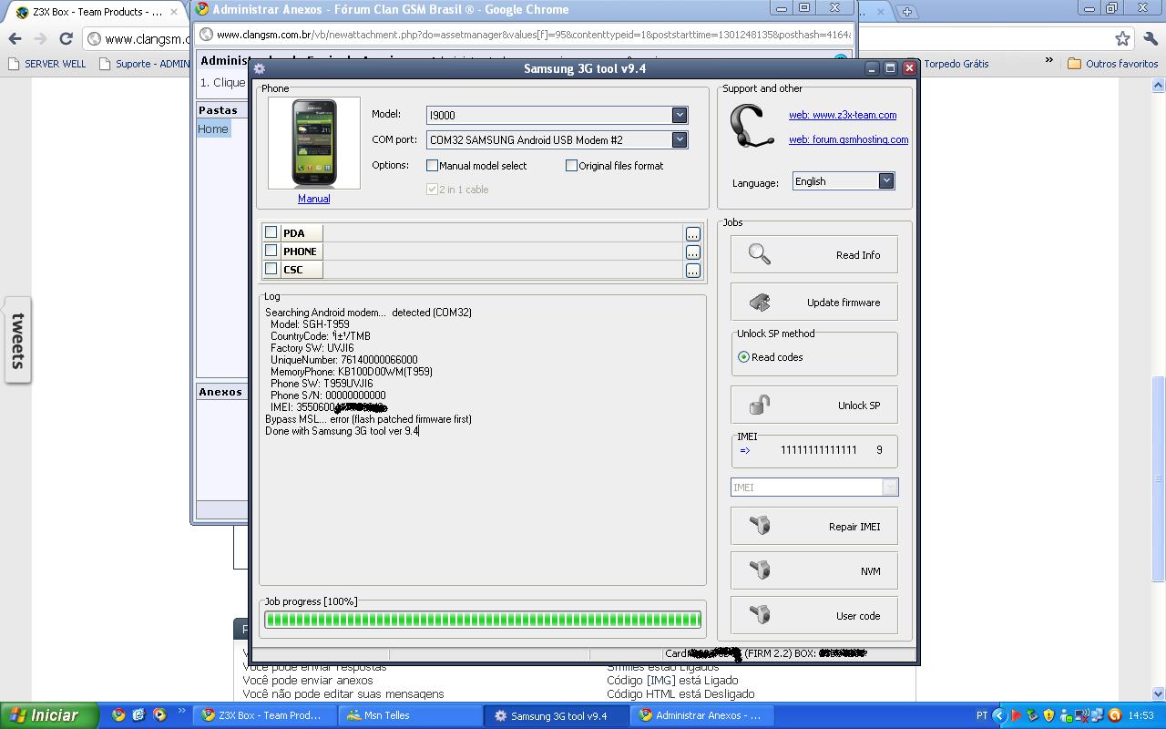Click the Galaxy S phone thumbnail
This screenshot has height=729, width=1166.
tap(314, 143)
